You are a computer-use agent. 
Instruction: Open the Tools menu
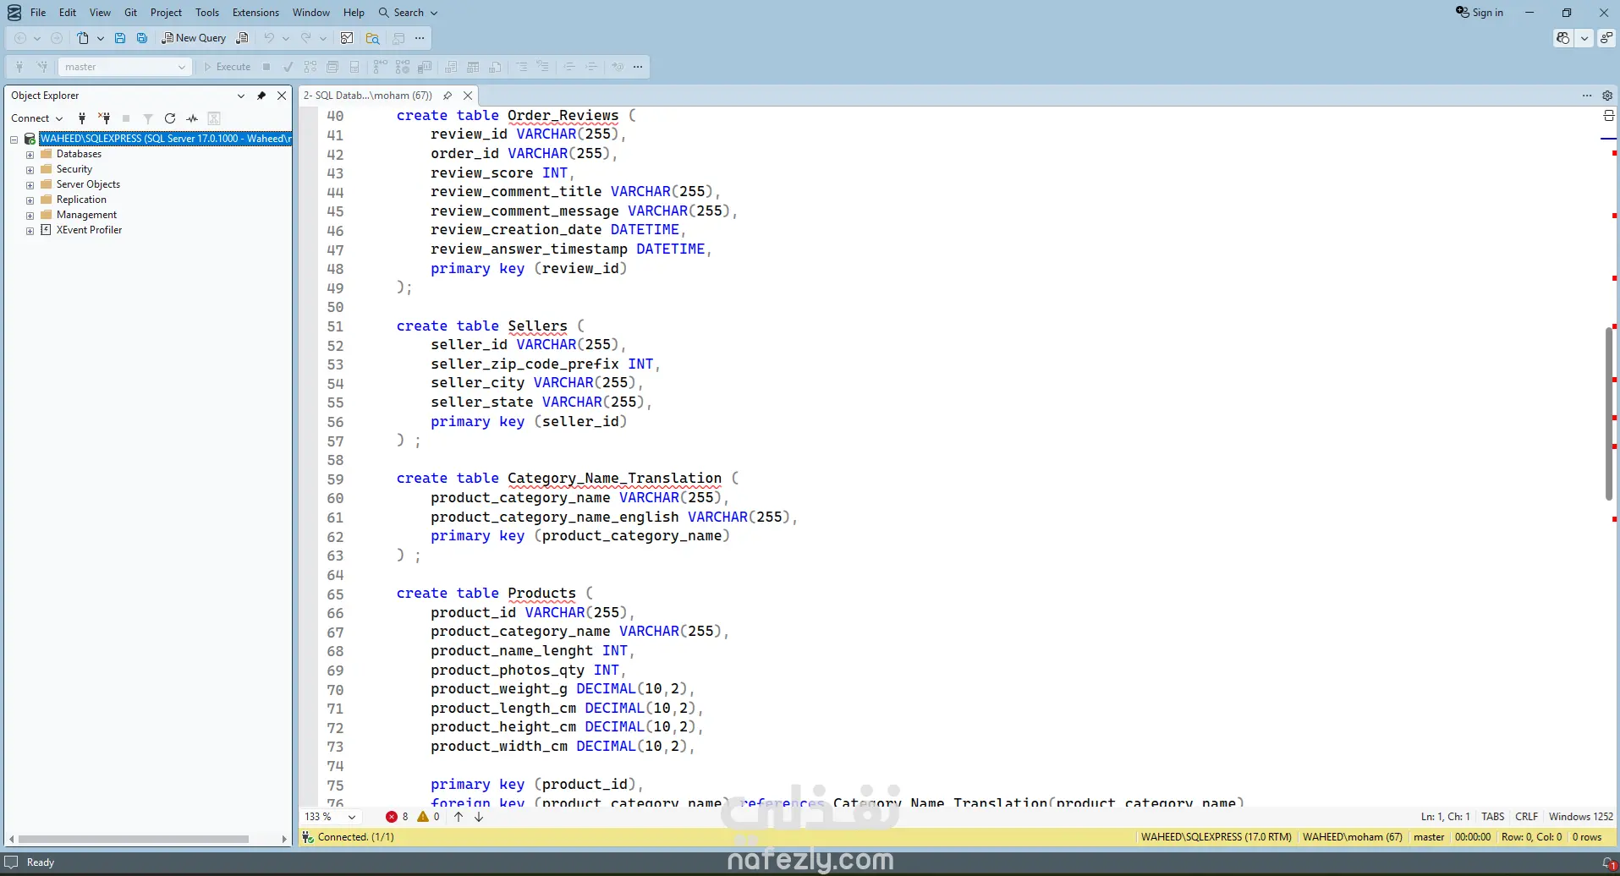[x=206, y=13]
